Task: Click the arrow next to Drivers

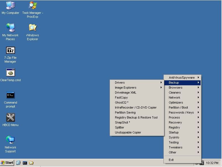Action: pyautogui.click(x=161, y=82)
